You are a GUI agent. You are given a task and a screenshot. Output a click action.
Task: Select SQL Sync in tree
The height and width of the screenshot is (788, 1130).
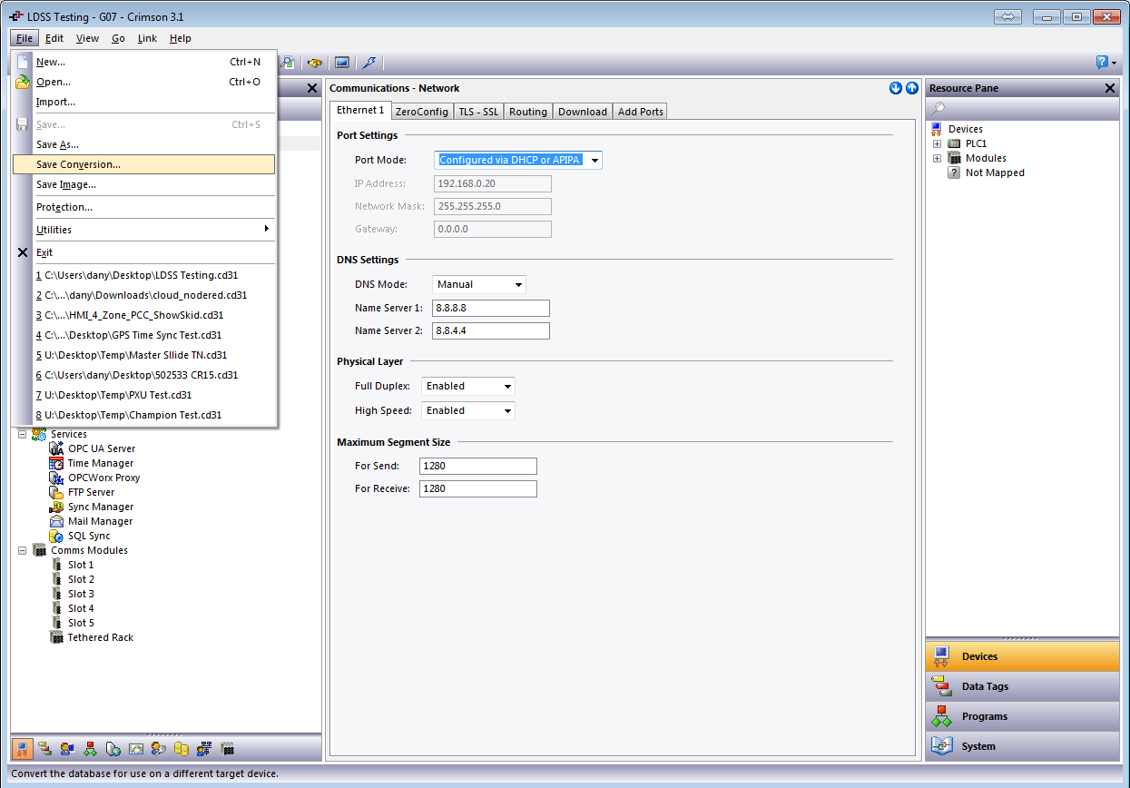pos(89,536)
